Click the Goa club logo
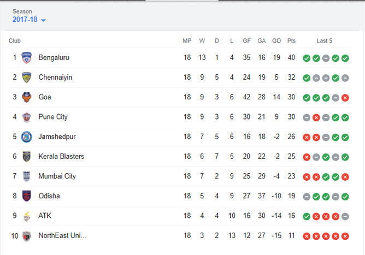365x255 pixels. coord(26,97)
